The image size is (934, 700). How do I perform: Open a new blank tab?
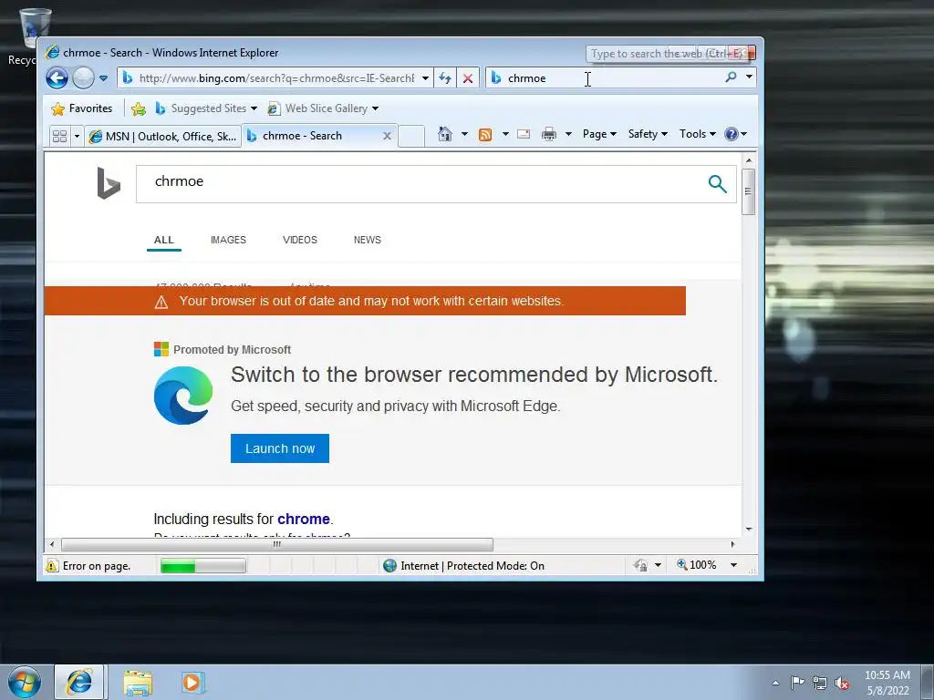point(411,136)
